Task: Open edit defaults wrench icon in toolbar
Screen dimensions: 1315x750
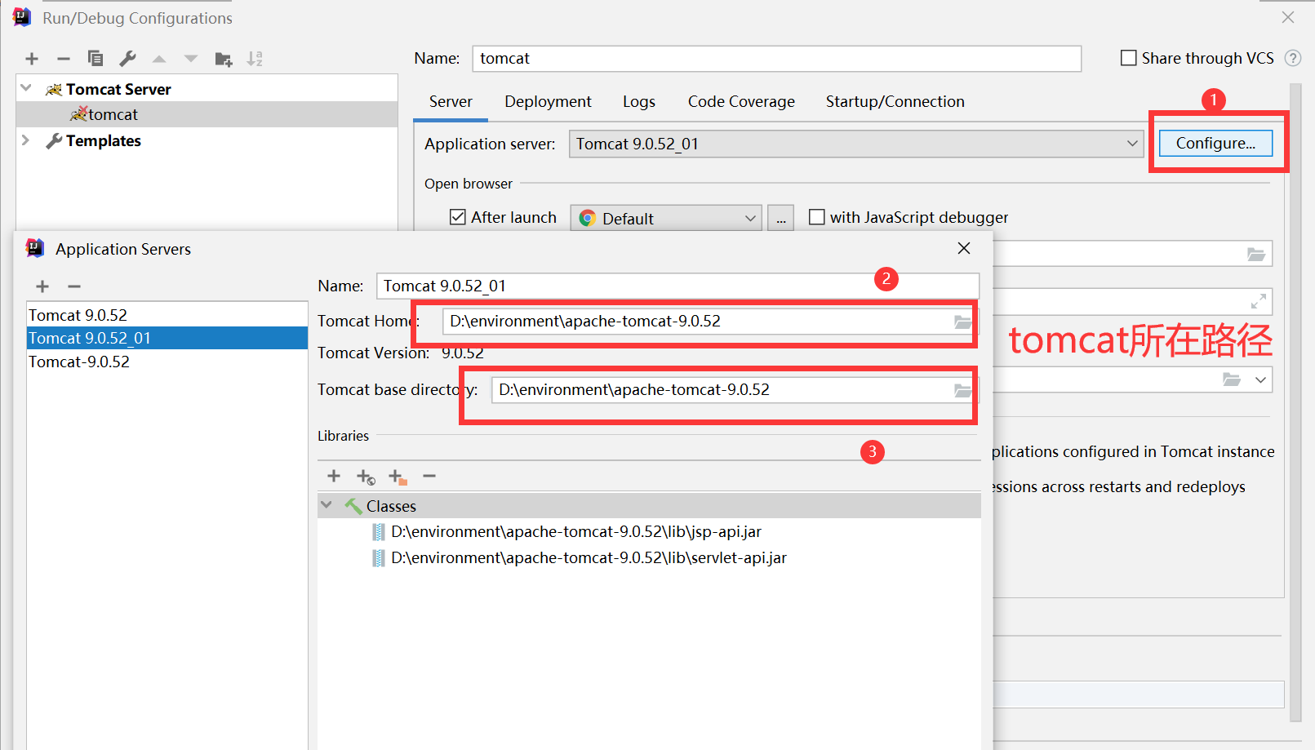Action: click(127, 59)
